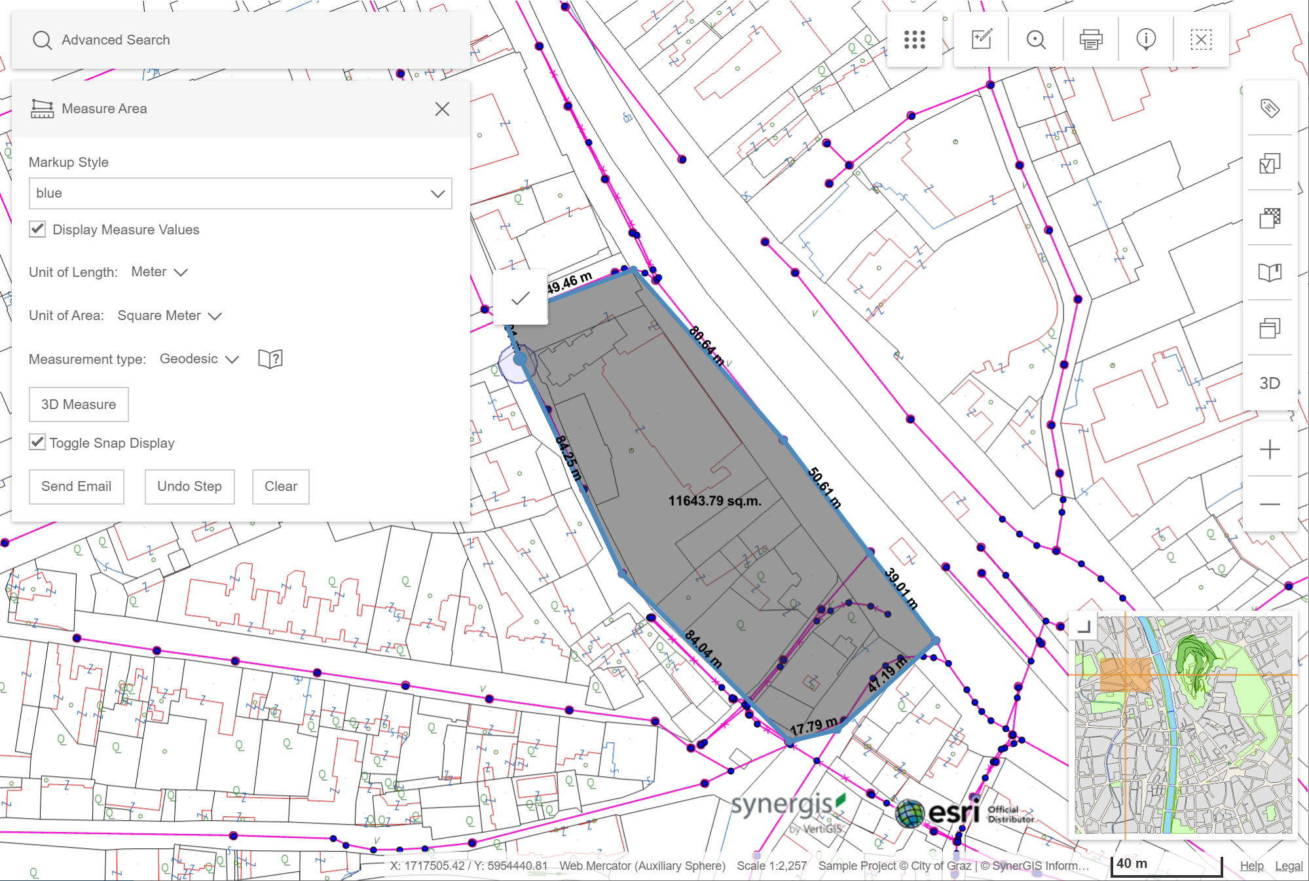Click the Send Email button
This screenshot has height=881, width=1309.
point(76,486)
